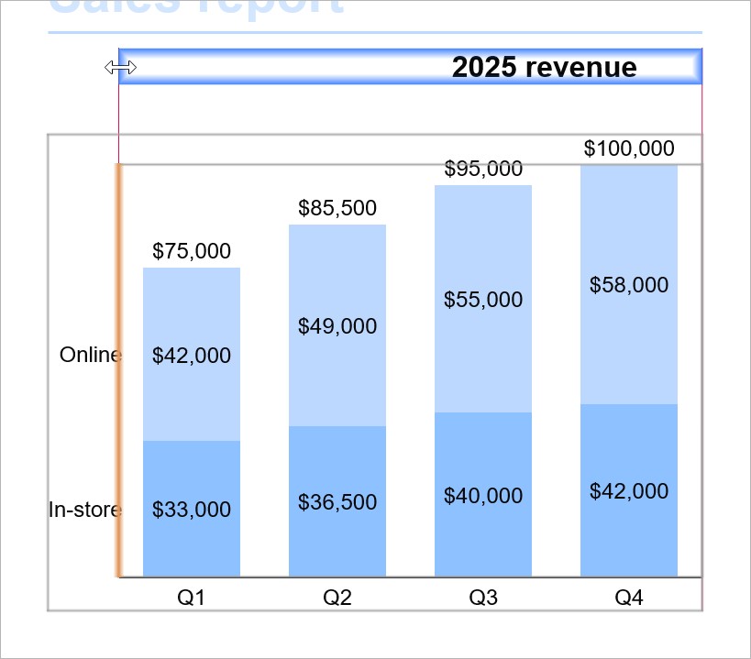Image resolution: width=751 pixels, height=659 pixels.
Task: Click the "2025 revenue" title text
Action: point(544,67)
